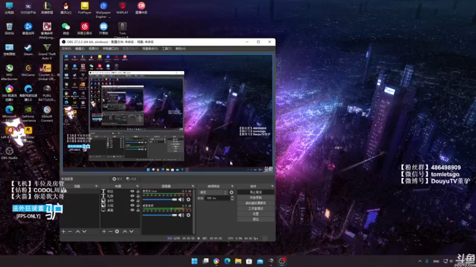Toggle visibility eye for 水印 source
The width and height of the screenshot is (476, 267).
click(x=132, y=201)
